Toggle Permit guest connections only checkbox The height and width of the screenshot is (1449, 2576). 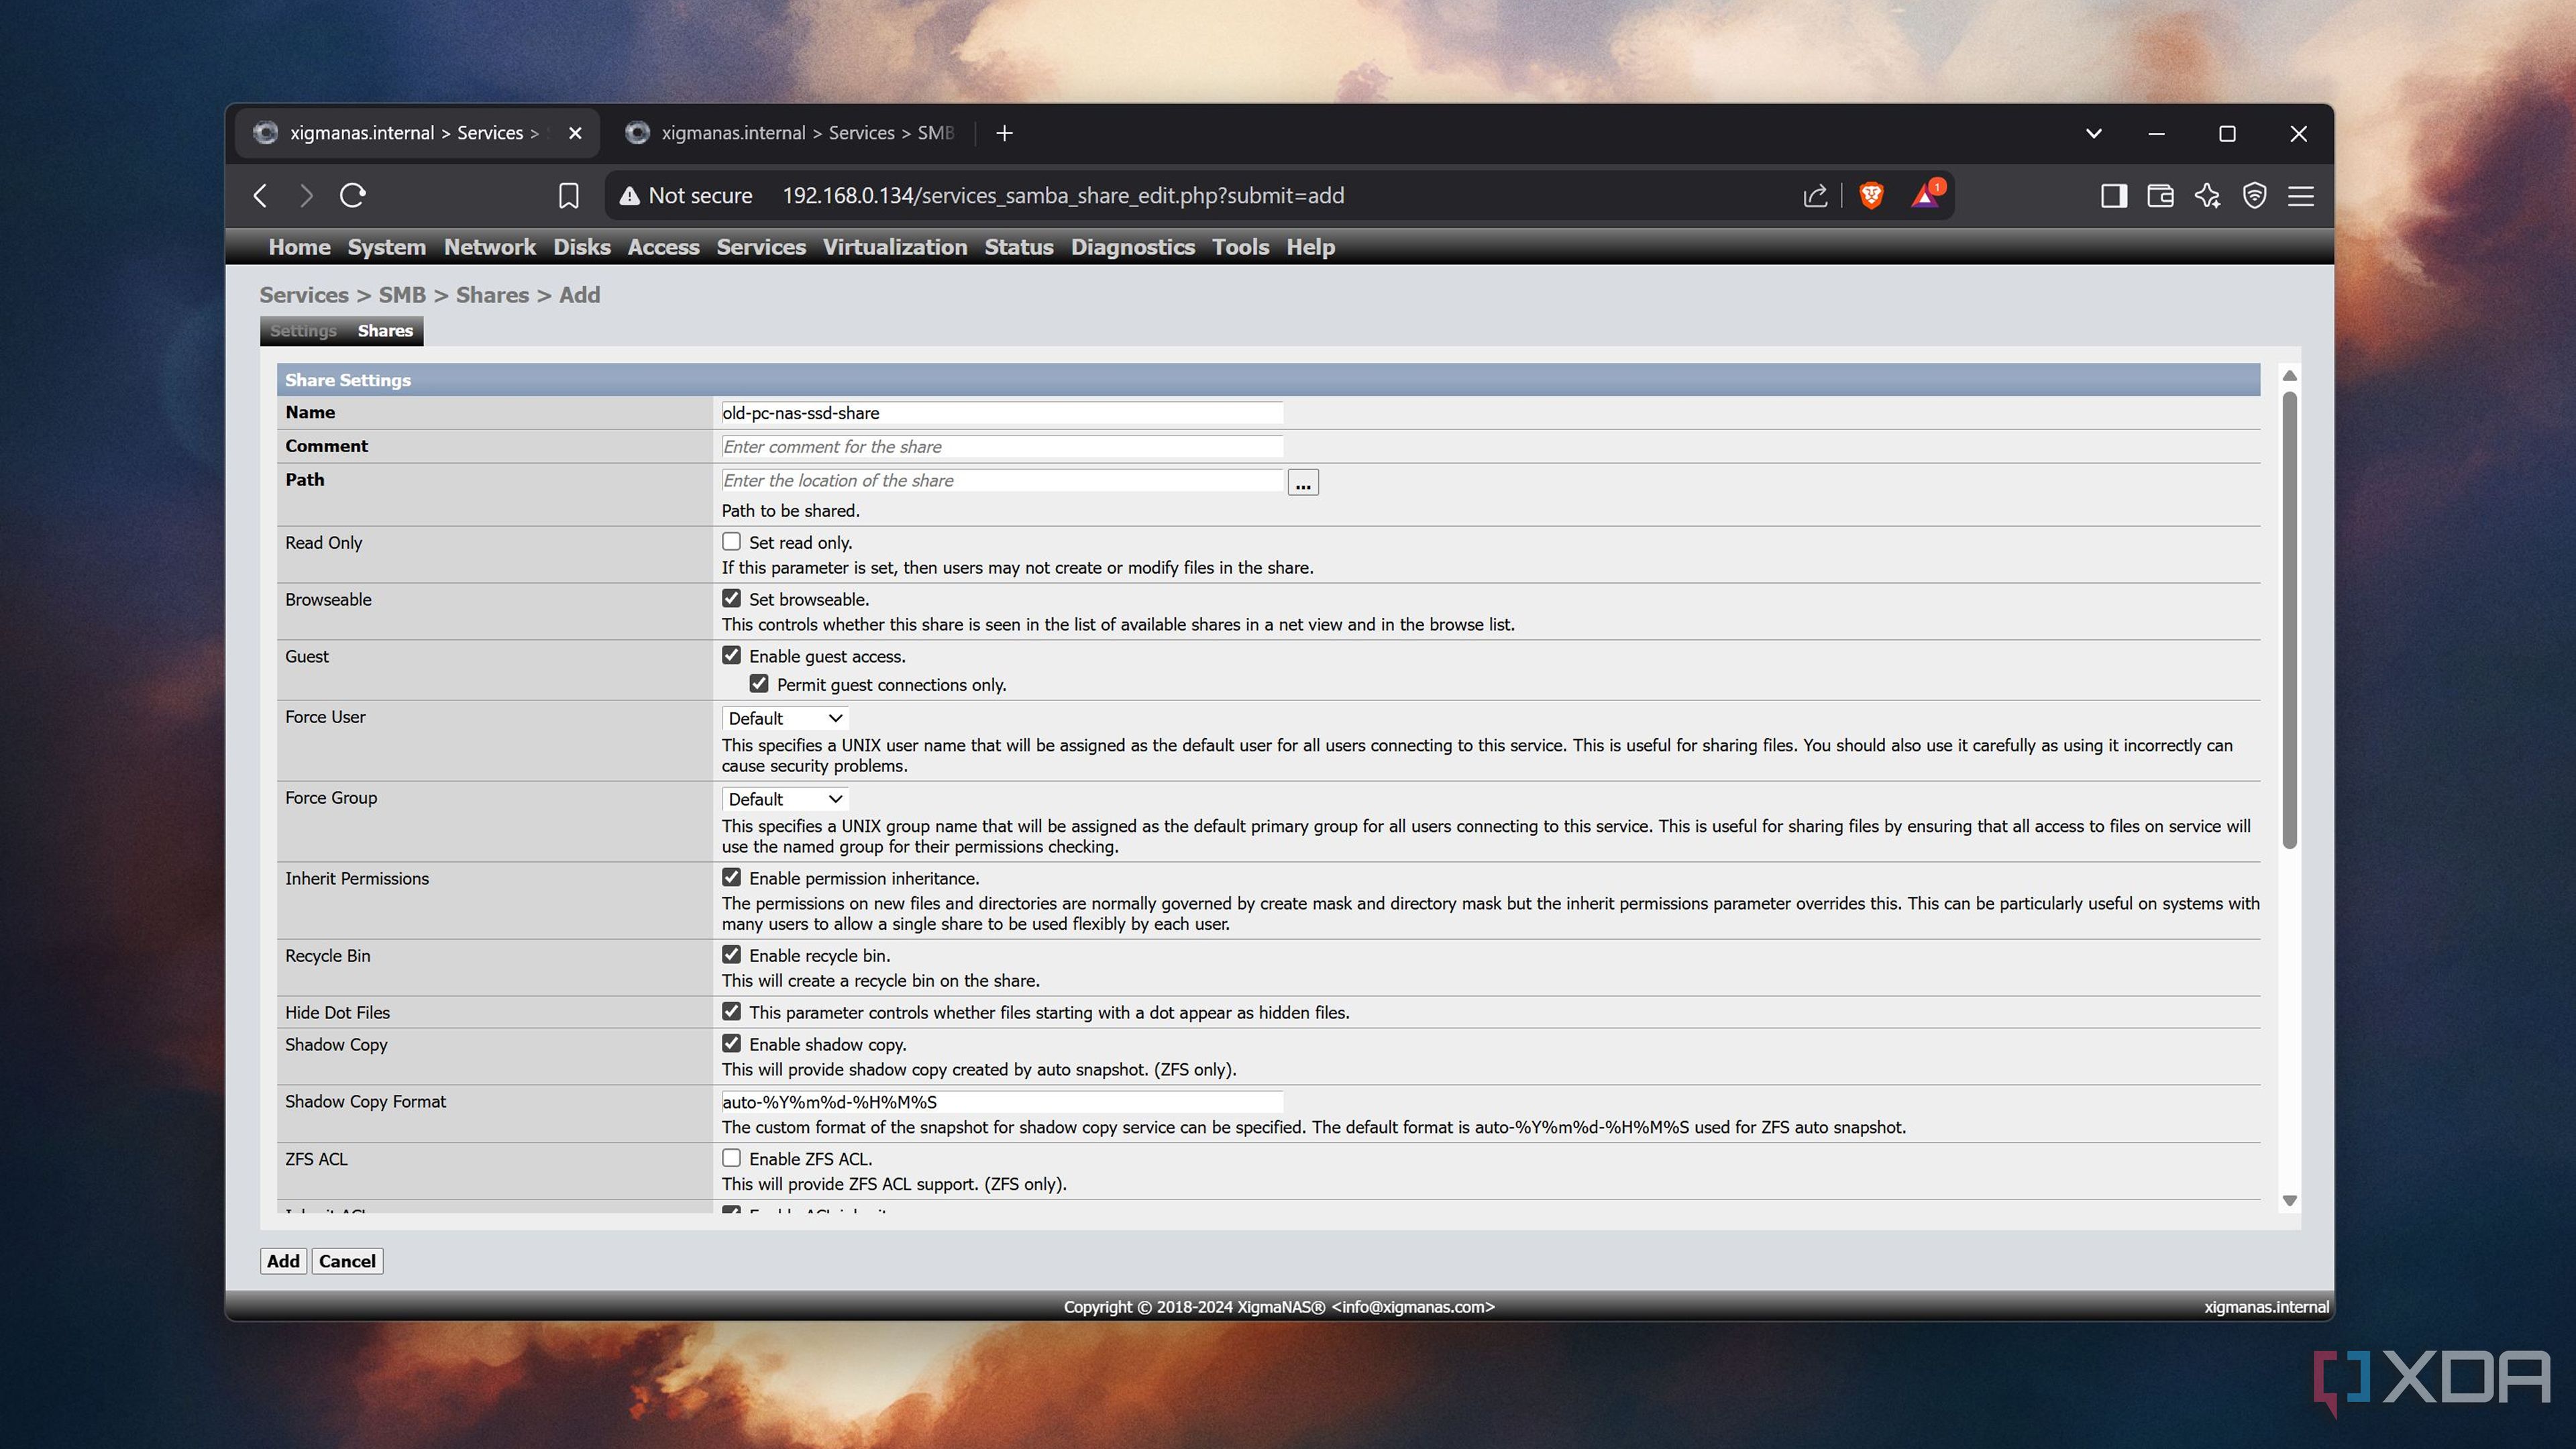[759, 684]
